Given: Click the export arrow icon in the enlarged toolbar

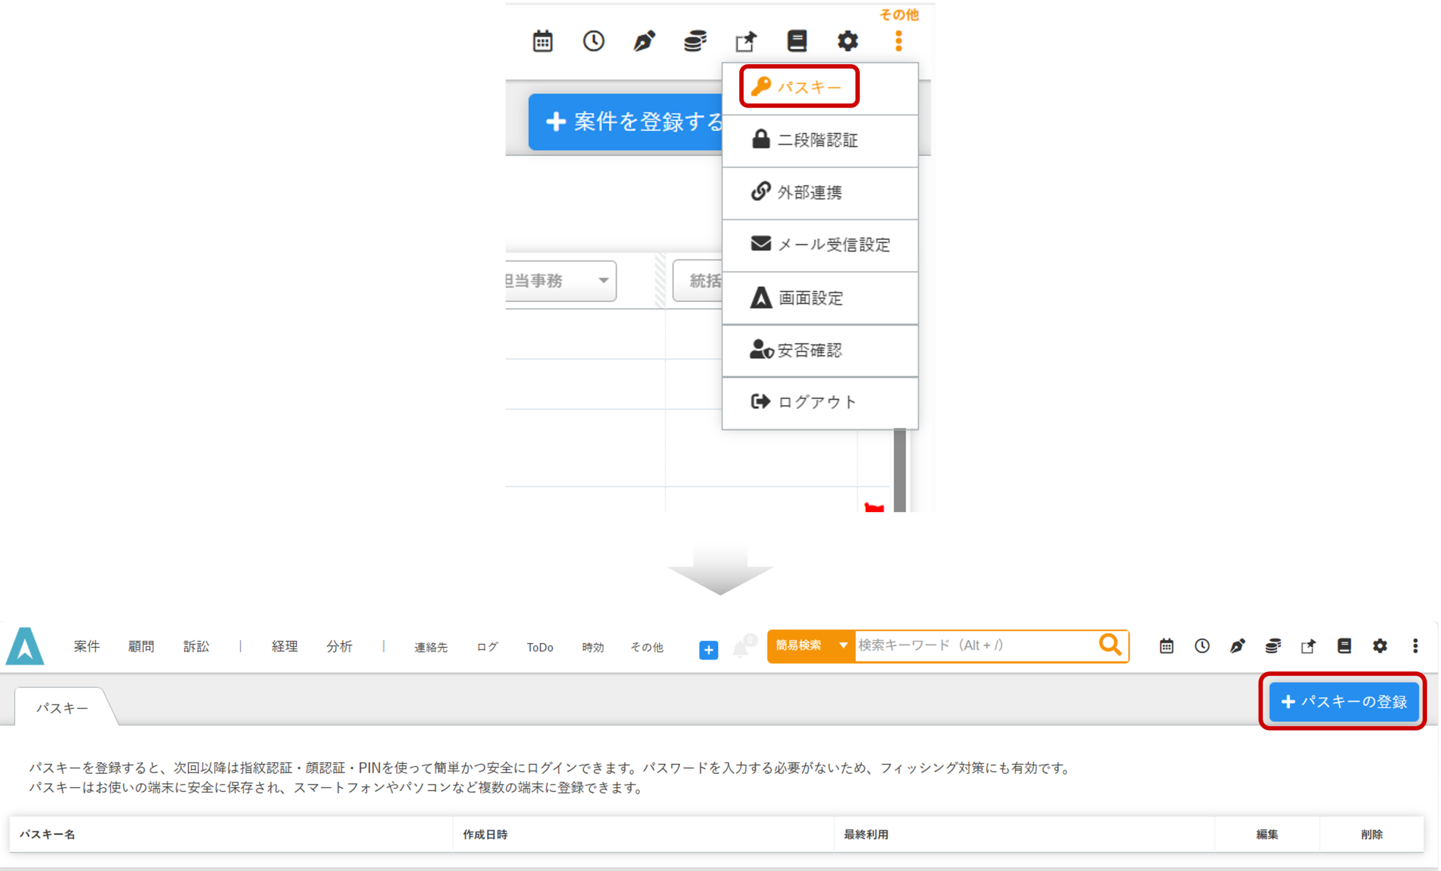Looking at the screenshot, I should click(746, 41).
